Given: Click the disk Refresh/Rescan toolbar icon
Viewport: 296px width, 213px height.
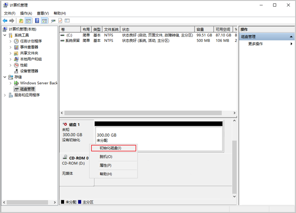Looking at the screenshot, I should (x=53, y=21).
